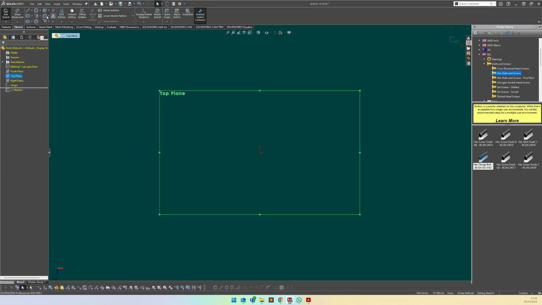Click the Mirror Entities command
The height and width of the screenshot is (305, 542).
coord(108,10)
